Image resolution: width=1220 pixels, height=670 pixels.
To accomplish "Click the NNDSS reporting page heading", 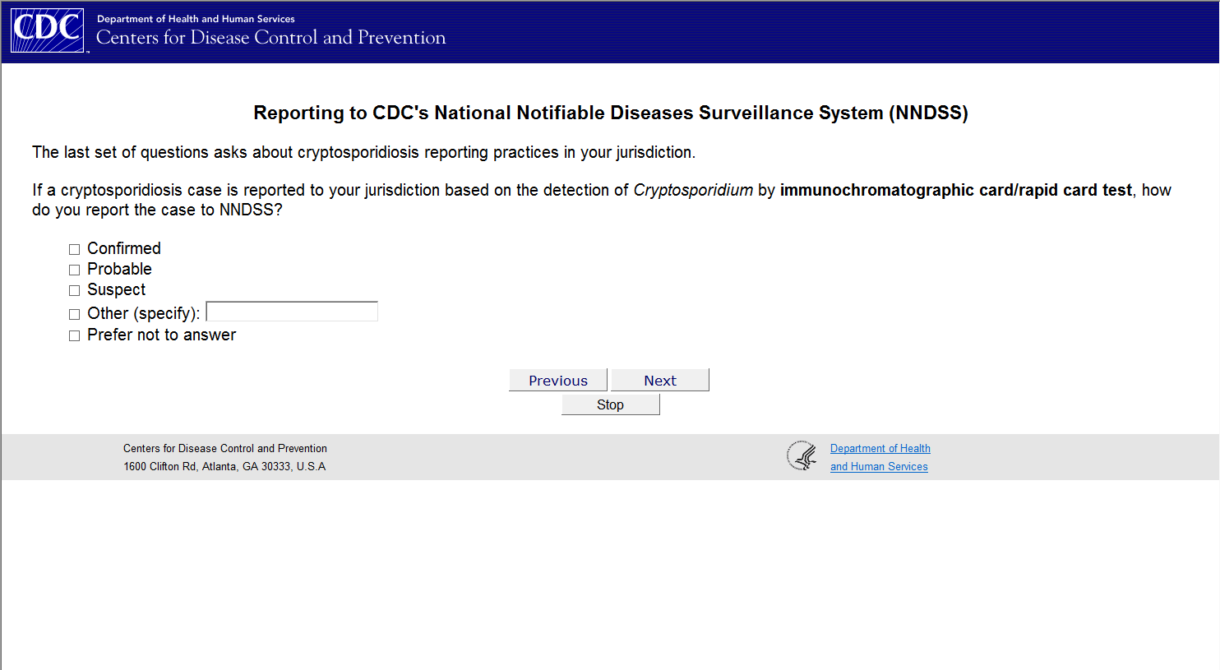I will [610, 113].
